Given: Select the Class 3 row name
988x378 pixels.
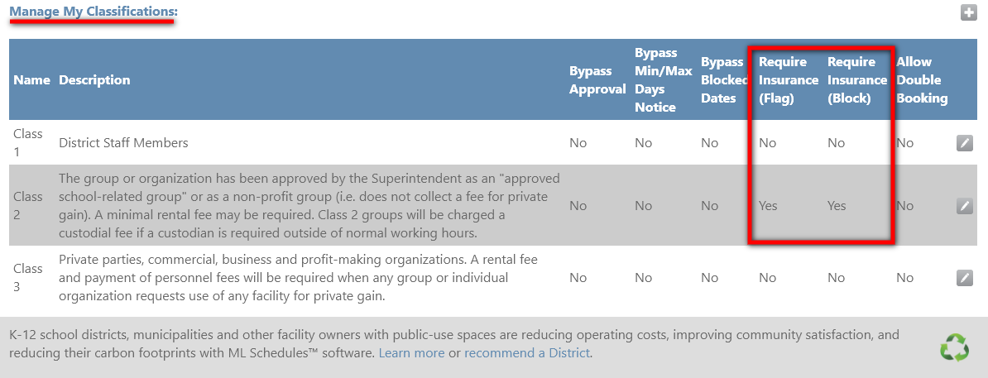Looking at the screenshot, I should (x=28, y=278).
